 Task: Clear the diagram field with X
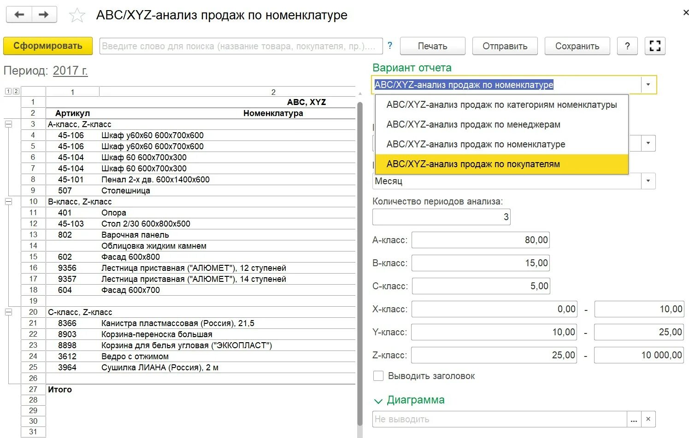point(648,419)
